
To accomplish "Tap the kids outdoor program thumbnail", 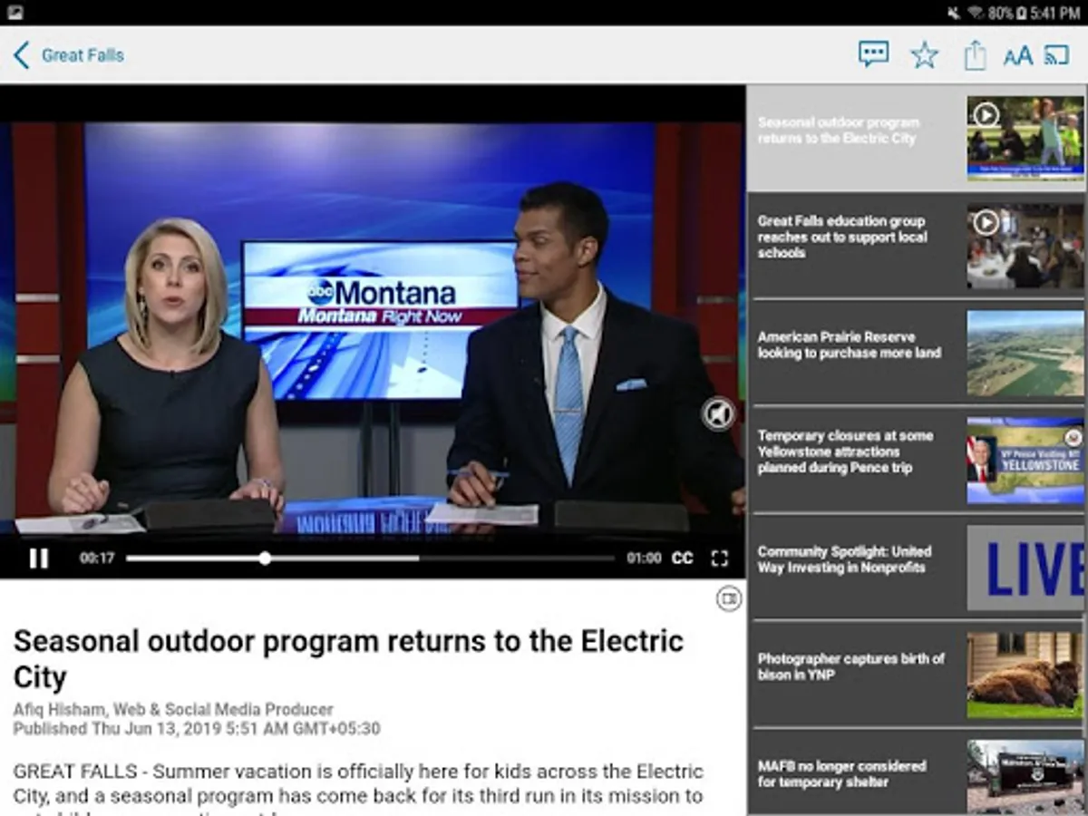I will click(x=1025, y=138).
